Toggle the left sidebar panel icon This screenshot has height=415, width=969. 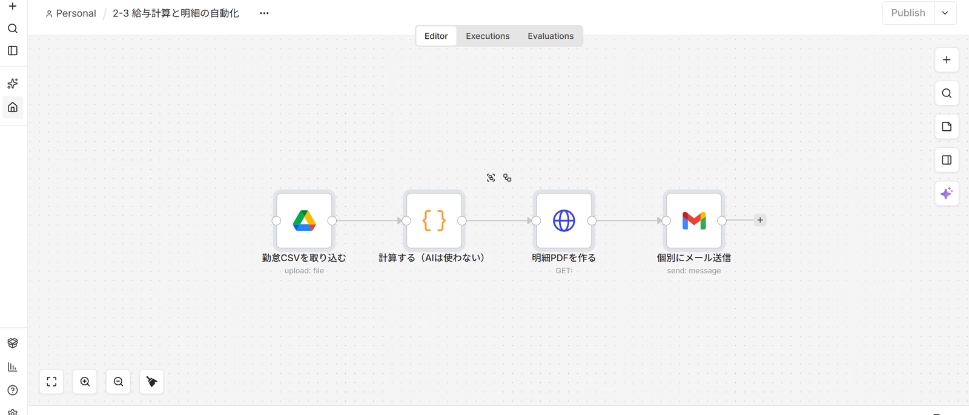pyautogui.click(x=13, y=51)
